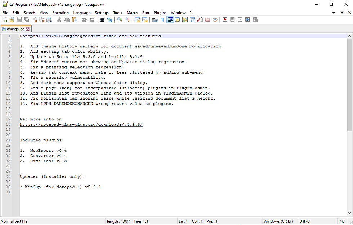
Task: Click Windows (CR LF) in status bar
Action: tap(278, 221)
